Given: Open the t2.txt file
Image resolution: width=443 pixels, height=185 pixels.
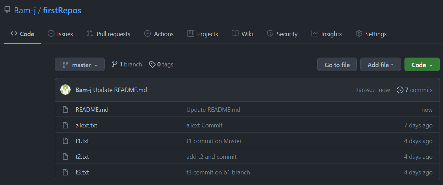Looking at the screenshot, I should coord(82,157).
